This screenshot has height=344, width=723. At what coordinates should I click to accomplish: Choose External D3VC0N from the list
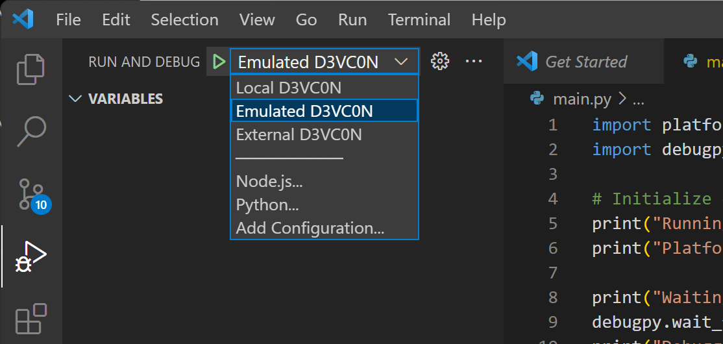[299, 135]
